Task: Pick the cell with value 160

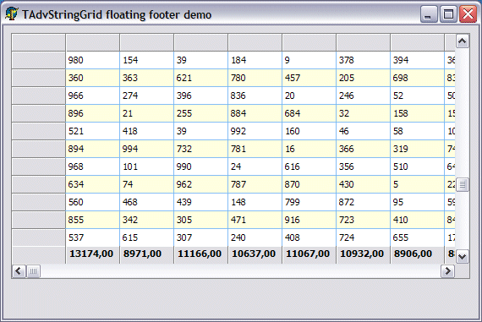Action: 309,132
